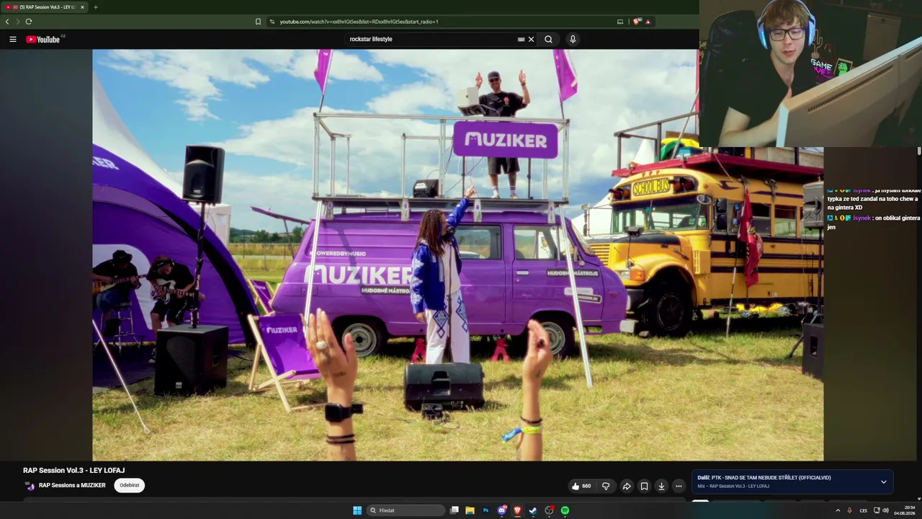Go to the YouTube home logo
This screenshot has width=922, height=519.
(45, 39)
